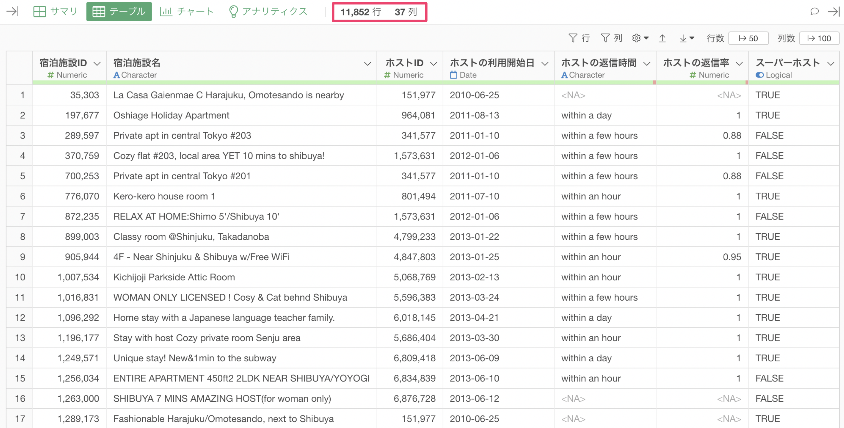Click the Numeric type icon under 宿泊施設ID
The image size is (844, 428).
tap(51, 75)
